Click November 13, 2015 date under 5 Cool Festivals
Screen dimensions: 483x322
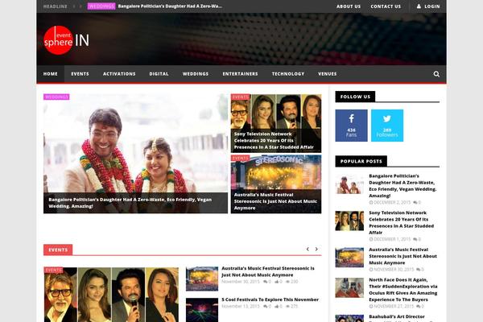(x=240, y=306)
